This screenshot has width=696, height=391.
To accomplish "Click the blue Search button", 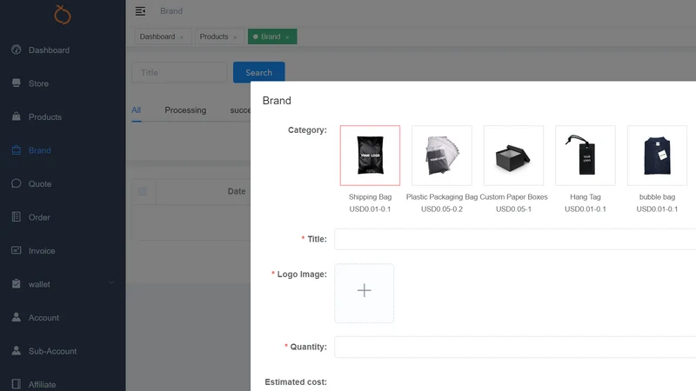I will (x=258, y=72).
